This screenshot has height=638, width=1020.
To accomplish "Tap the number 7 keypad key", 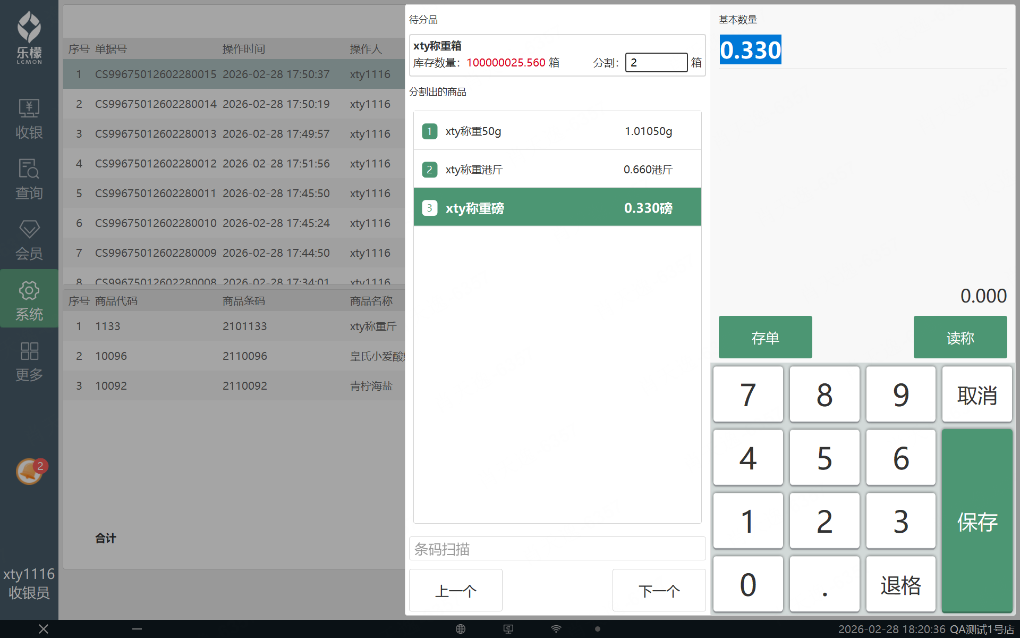I will [x=747, y=394].
